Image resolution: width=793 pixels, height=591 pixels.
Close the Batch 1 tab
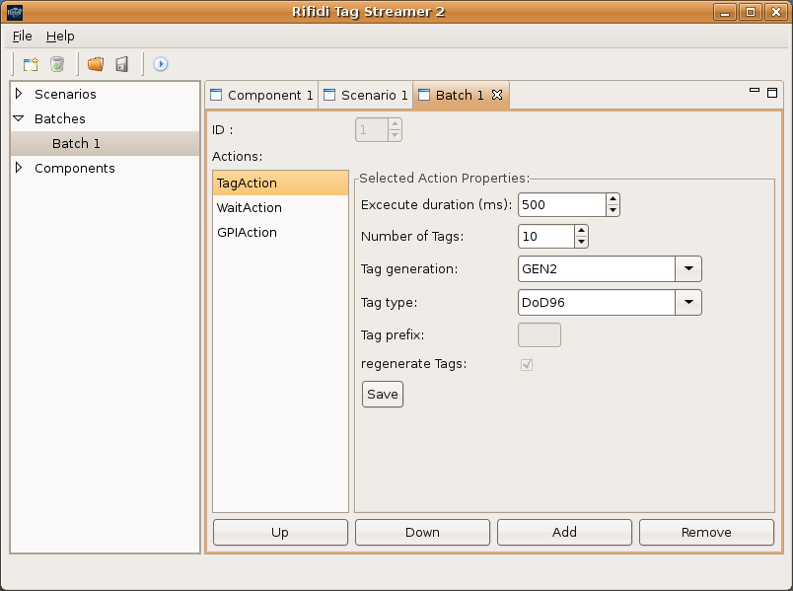tap(497, 95)
